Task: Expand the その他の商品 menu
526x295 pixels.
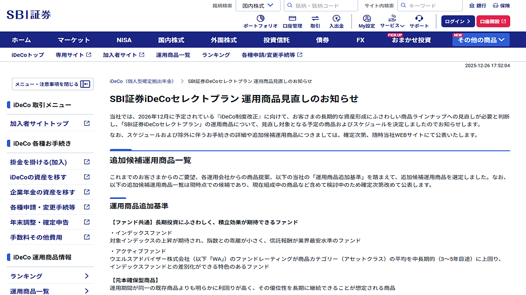Action: point(480,40)
